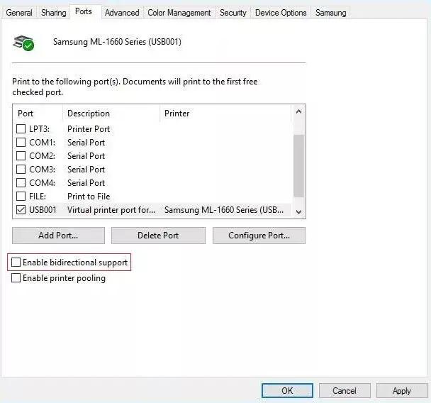This screenshot has height=403, width=431.
Task: Check the FILE: port checkbox
Action: tap(21, 196)
